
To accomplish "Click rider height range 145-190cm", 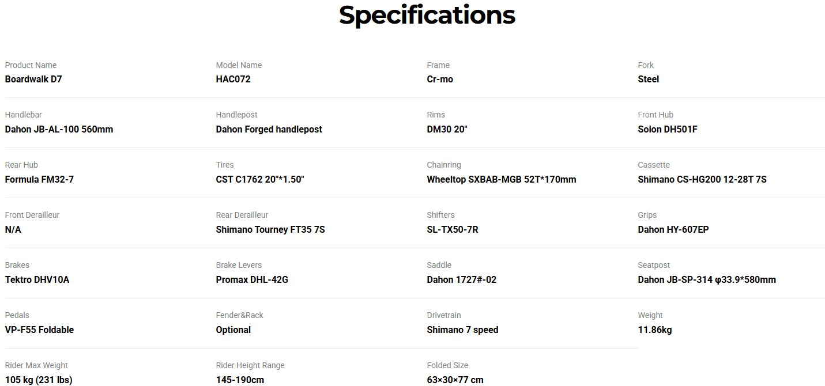I will point(240,380).
